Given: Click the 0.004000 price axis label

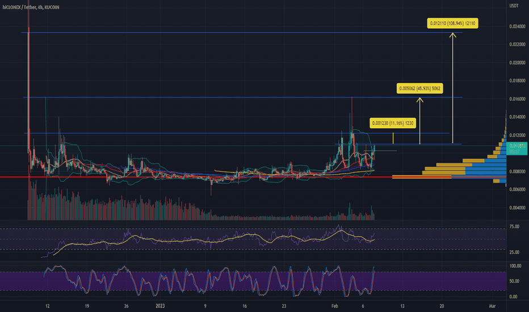Looking at the screenshot, I should pyautogui.click(x=517, y=208).
